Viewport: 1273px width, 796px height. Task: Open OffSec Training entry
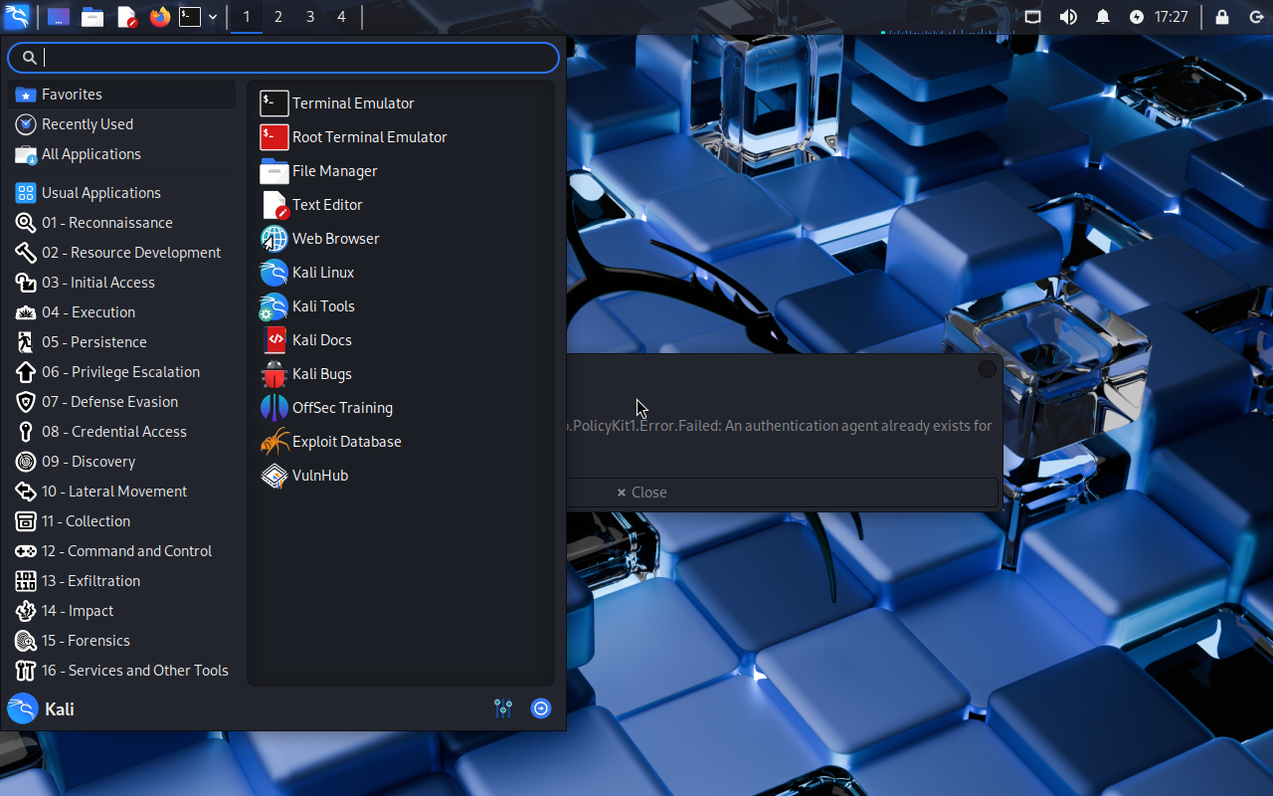400,408
